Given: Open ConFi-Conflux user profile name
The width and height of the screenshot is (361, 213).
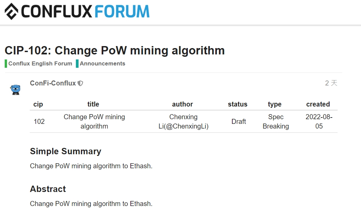Looking at the screenshot, I should click(x=53, y=83).
